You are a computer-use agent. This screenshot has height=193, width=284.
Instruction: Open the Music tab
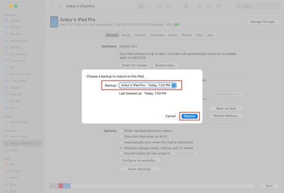[x=126, y=35]
